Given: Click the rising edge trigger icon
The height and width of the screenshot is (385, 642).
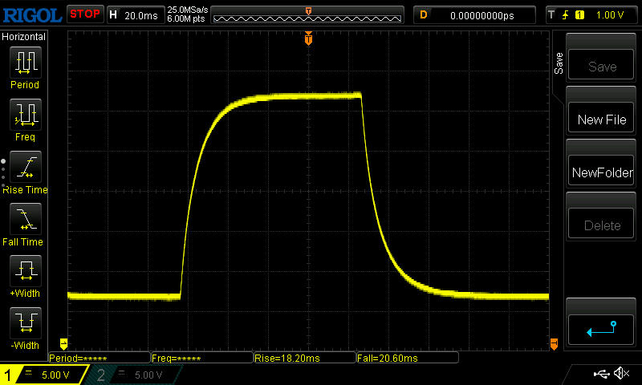Looking at the screenshot, I should pyautogui.click(x=566, y=15).
